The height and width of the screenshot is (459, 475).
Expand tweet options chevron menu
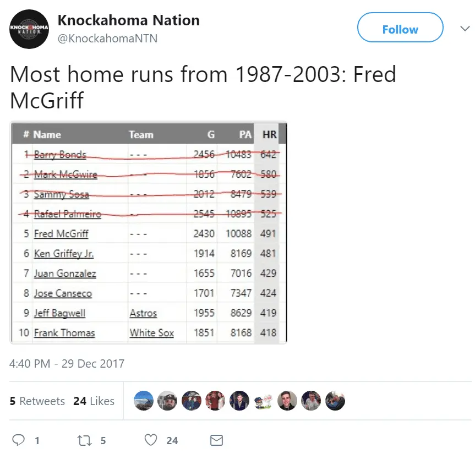click(465, 29)
